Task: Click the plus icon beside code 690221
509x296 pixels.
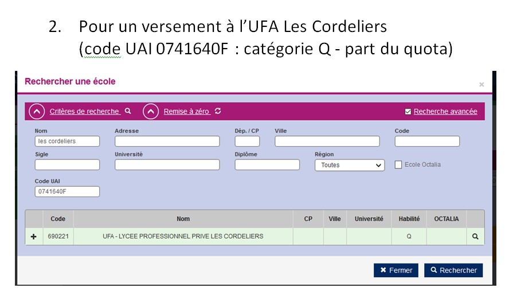Action: [x=33, y=237]
